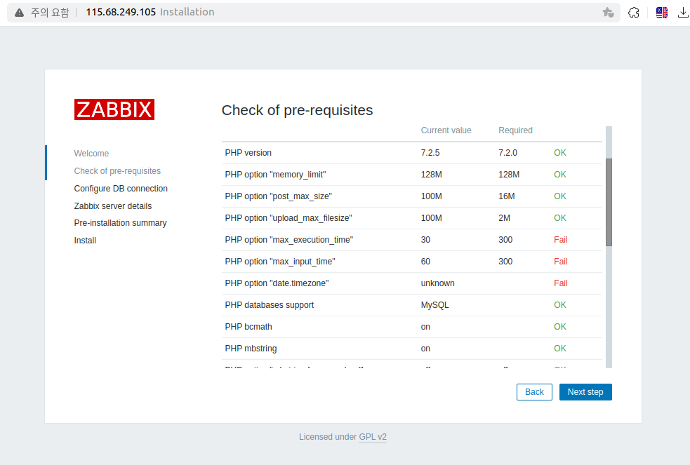
Task: Click the unknown value for date.timezone
Action: pyautogui.click(x=438, y=283)
